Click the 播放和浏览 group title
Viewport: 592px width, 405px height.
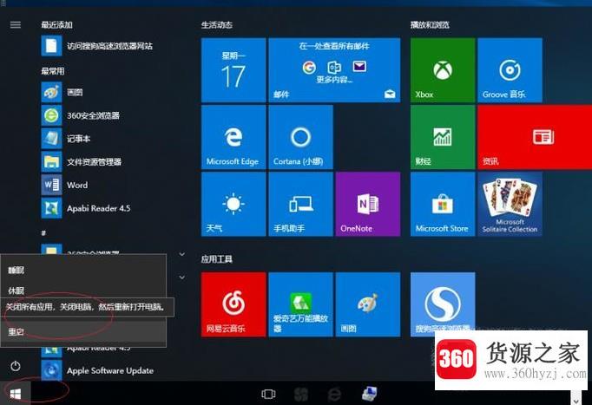click(430, 25)
